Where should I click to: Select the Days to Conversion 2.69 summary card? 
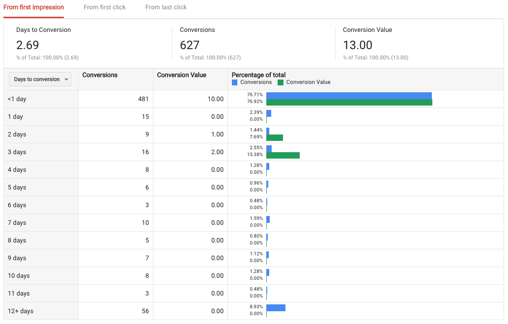(87, 44)
